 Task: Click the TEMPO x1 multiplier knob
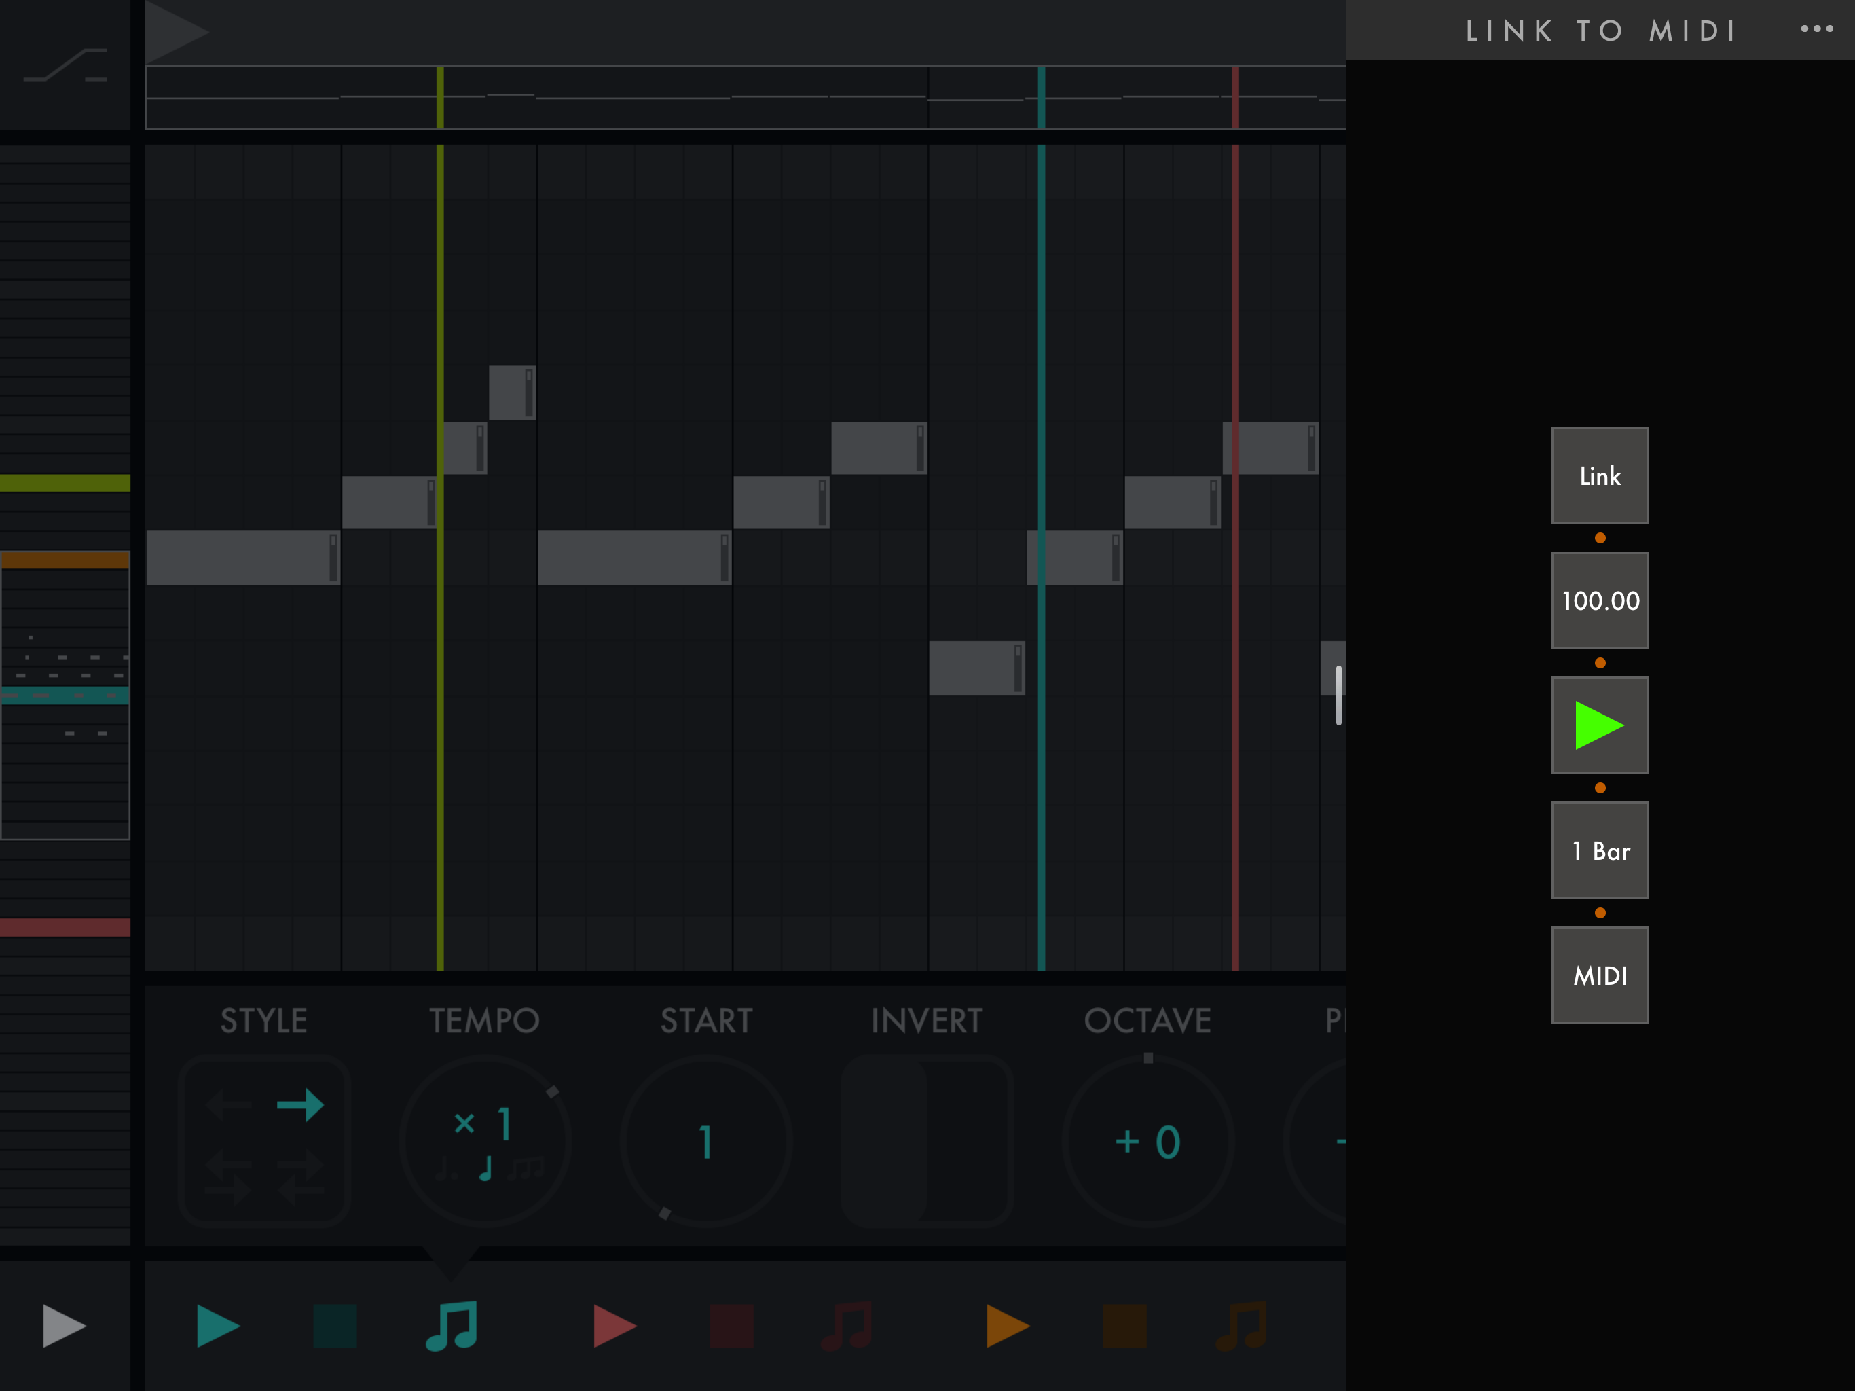485,1141
